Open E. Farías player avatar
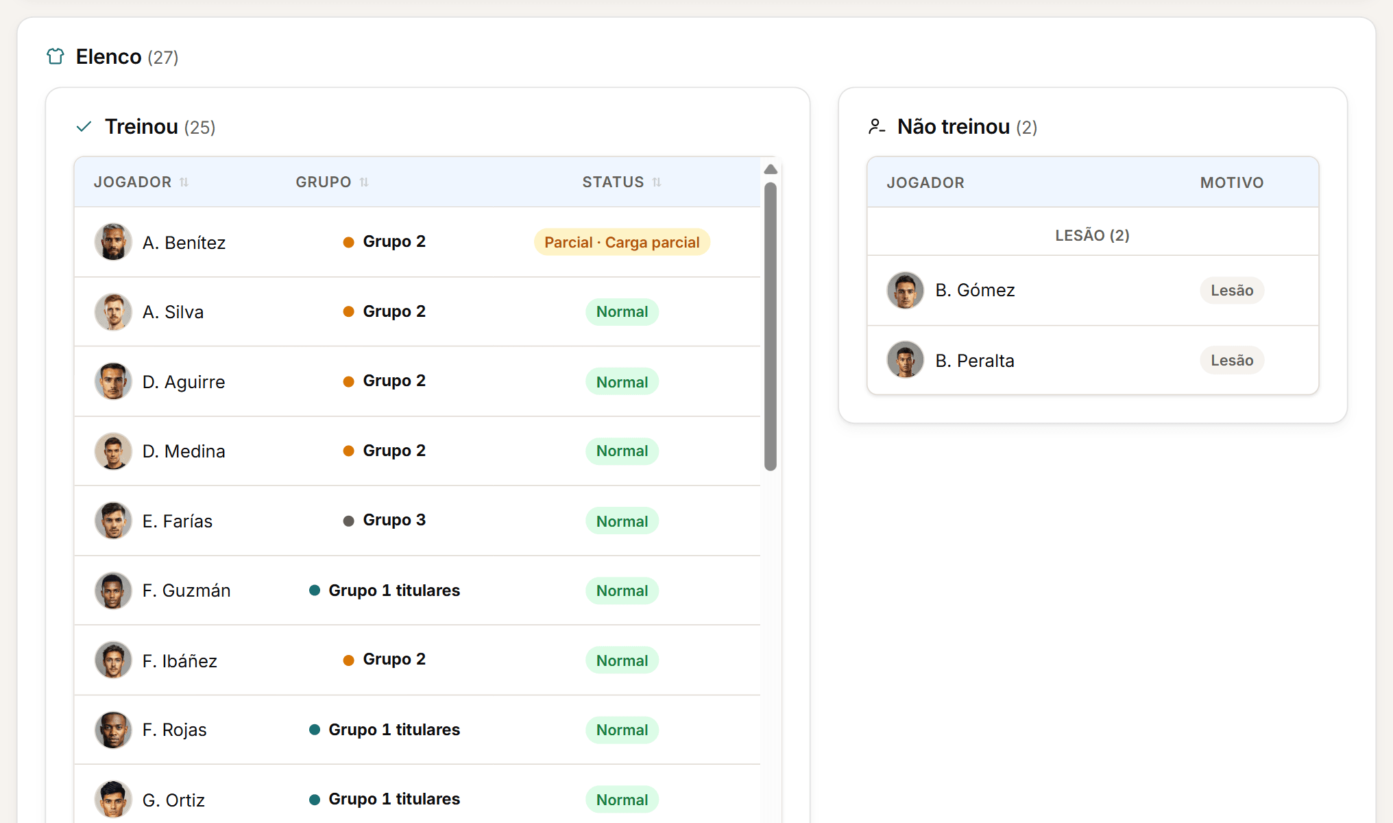Viewport: 1393px width, 823px height. click(x=113, y=521)
